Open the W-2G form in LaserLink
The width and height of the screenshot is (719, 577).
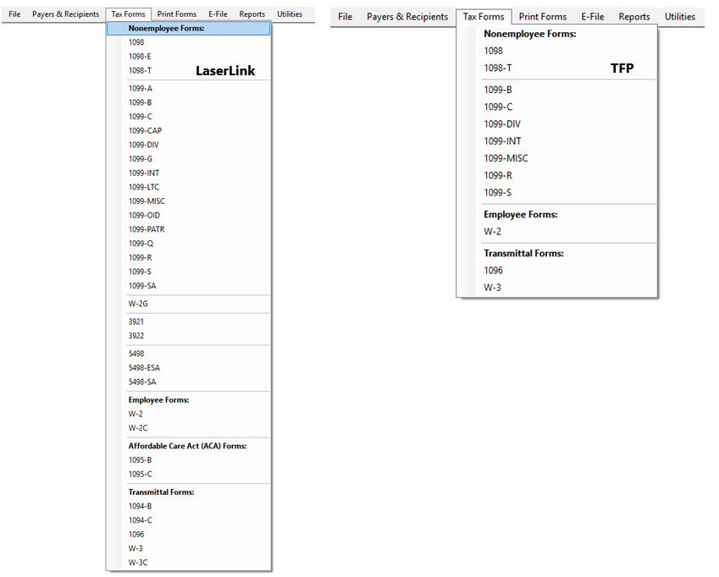coord(137,303)
